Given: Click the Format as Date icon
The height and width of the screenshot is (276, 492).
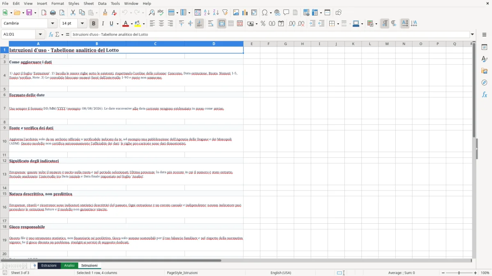Looking at the screenshot, I should [x=281, y=24].
